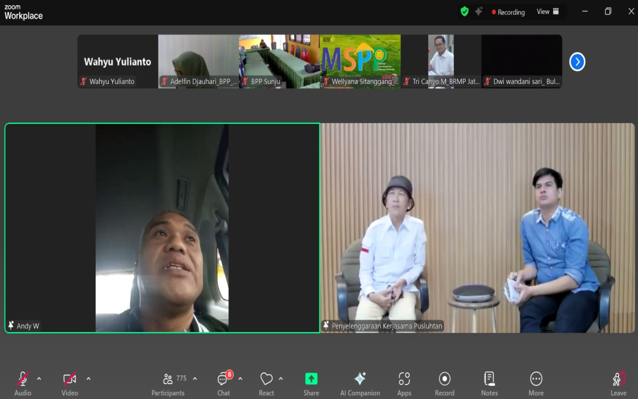The height and width of the screenshot is (399, 638).
Task: Open the More options ellipsis
Action: 536,383
